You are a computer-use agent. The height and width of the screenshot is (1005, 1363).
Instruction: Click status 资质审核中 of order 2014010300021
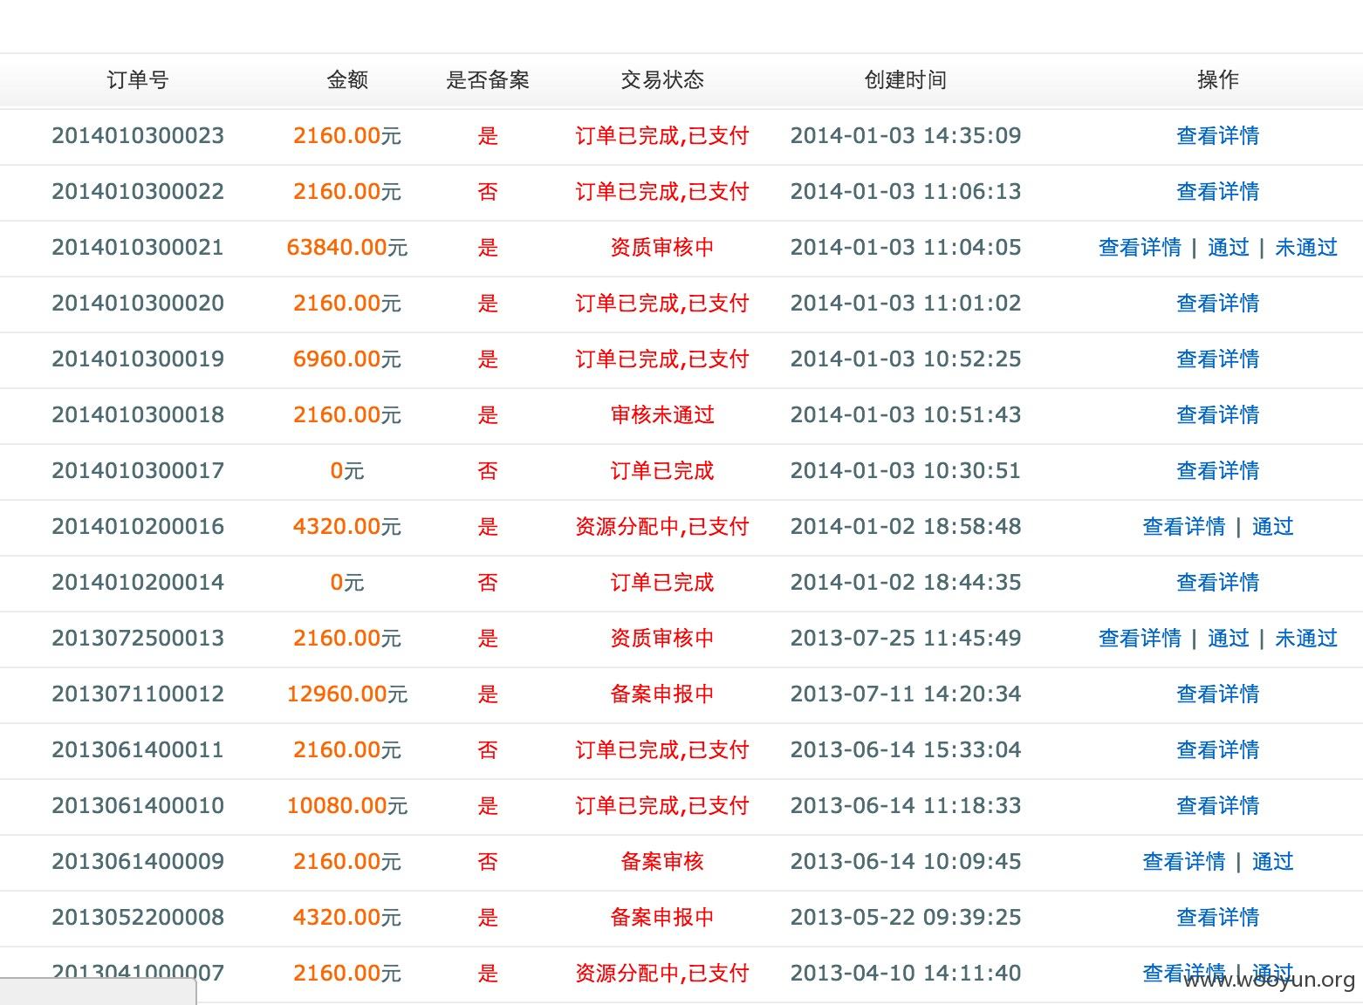pyautogui.click(x=662, y=248)
